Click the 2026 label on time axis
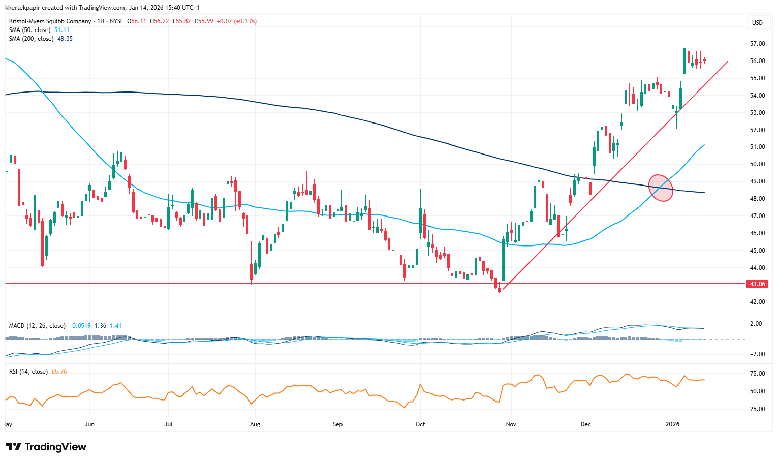Screen dimensions: 778x462 [672, 424]
